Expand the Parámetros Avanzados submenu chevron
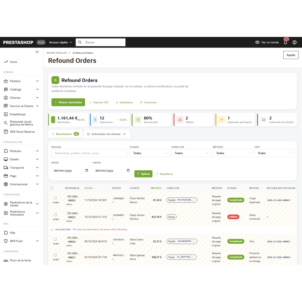This screenshot has width=302, height=302. (37, 213)
